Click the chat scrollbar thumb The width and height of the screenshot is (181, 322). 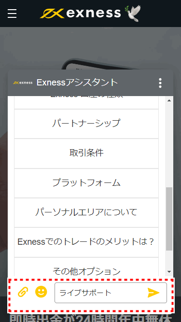[x=169, y=219]
